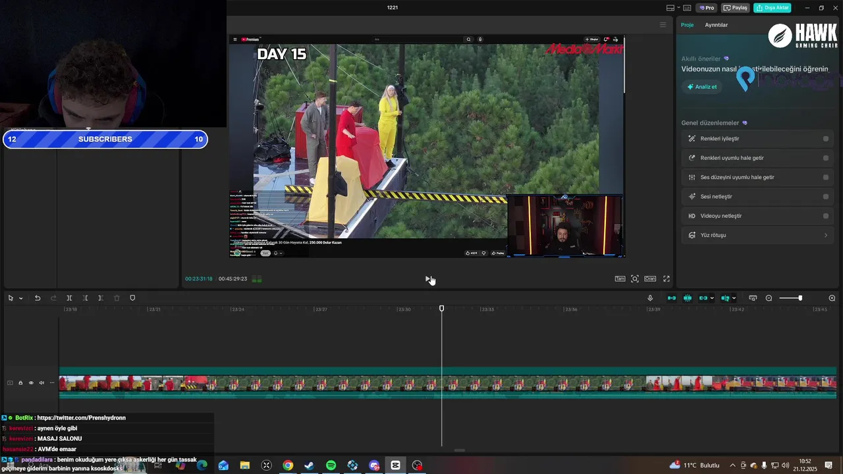The image size is (843, 474).
Task: Click the Dışa Aktar export button
Action: (772, 8)
